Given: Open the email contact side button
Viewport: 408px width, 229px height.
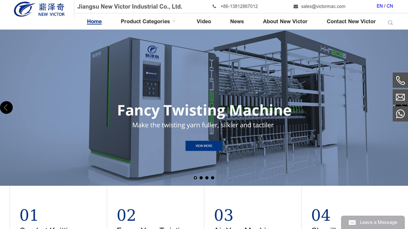Looking at the screenshot, I should click(400, 97).
